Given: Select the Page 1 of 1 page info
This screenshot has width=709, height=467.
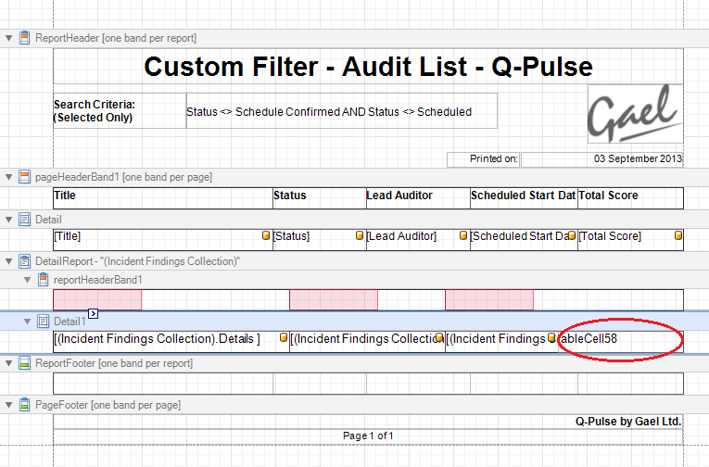Looking at the screenshot, I should pyautogui.click(x=368, y=435).
